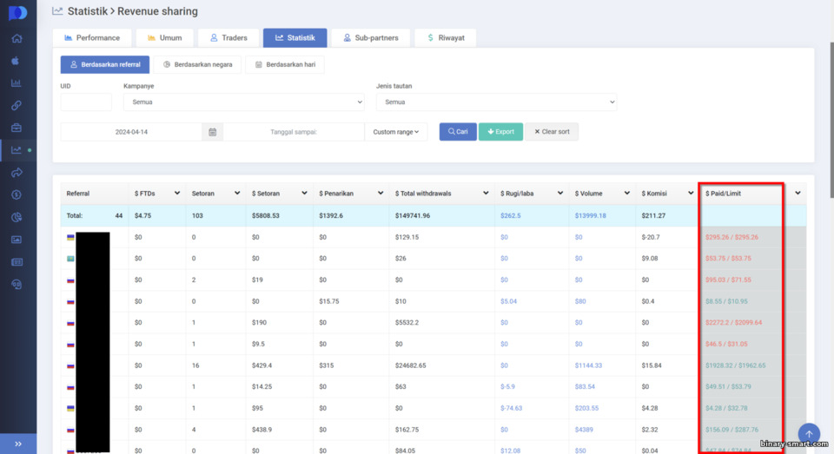
Task: Sort by $ Penarikan column arrow
Action: point(380,193)
